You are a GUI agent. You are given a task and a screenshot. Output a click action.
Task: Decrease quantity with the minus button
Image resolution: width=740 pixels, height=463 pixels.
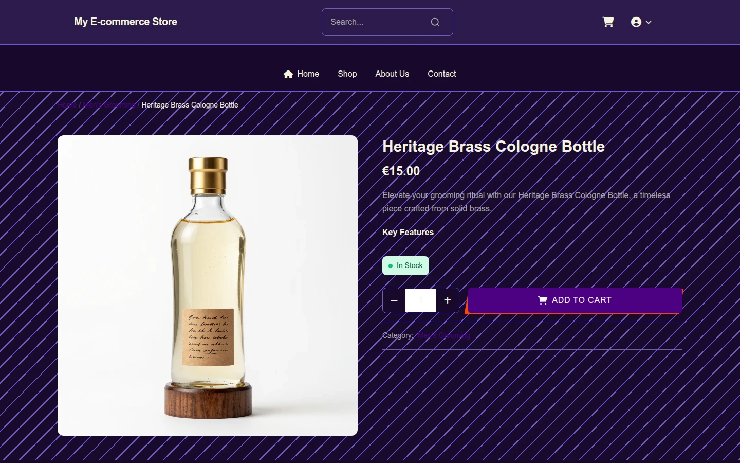[x=394, y=300]
